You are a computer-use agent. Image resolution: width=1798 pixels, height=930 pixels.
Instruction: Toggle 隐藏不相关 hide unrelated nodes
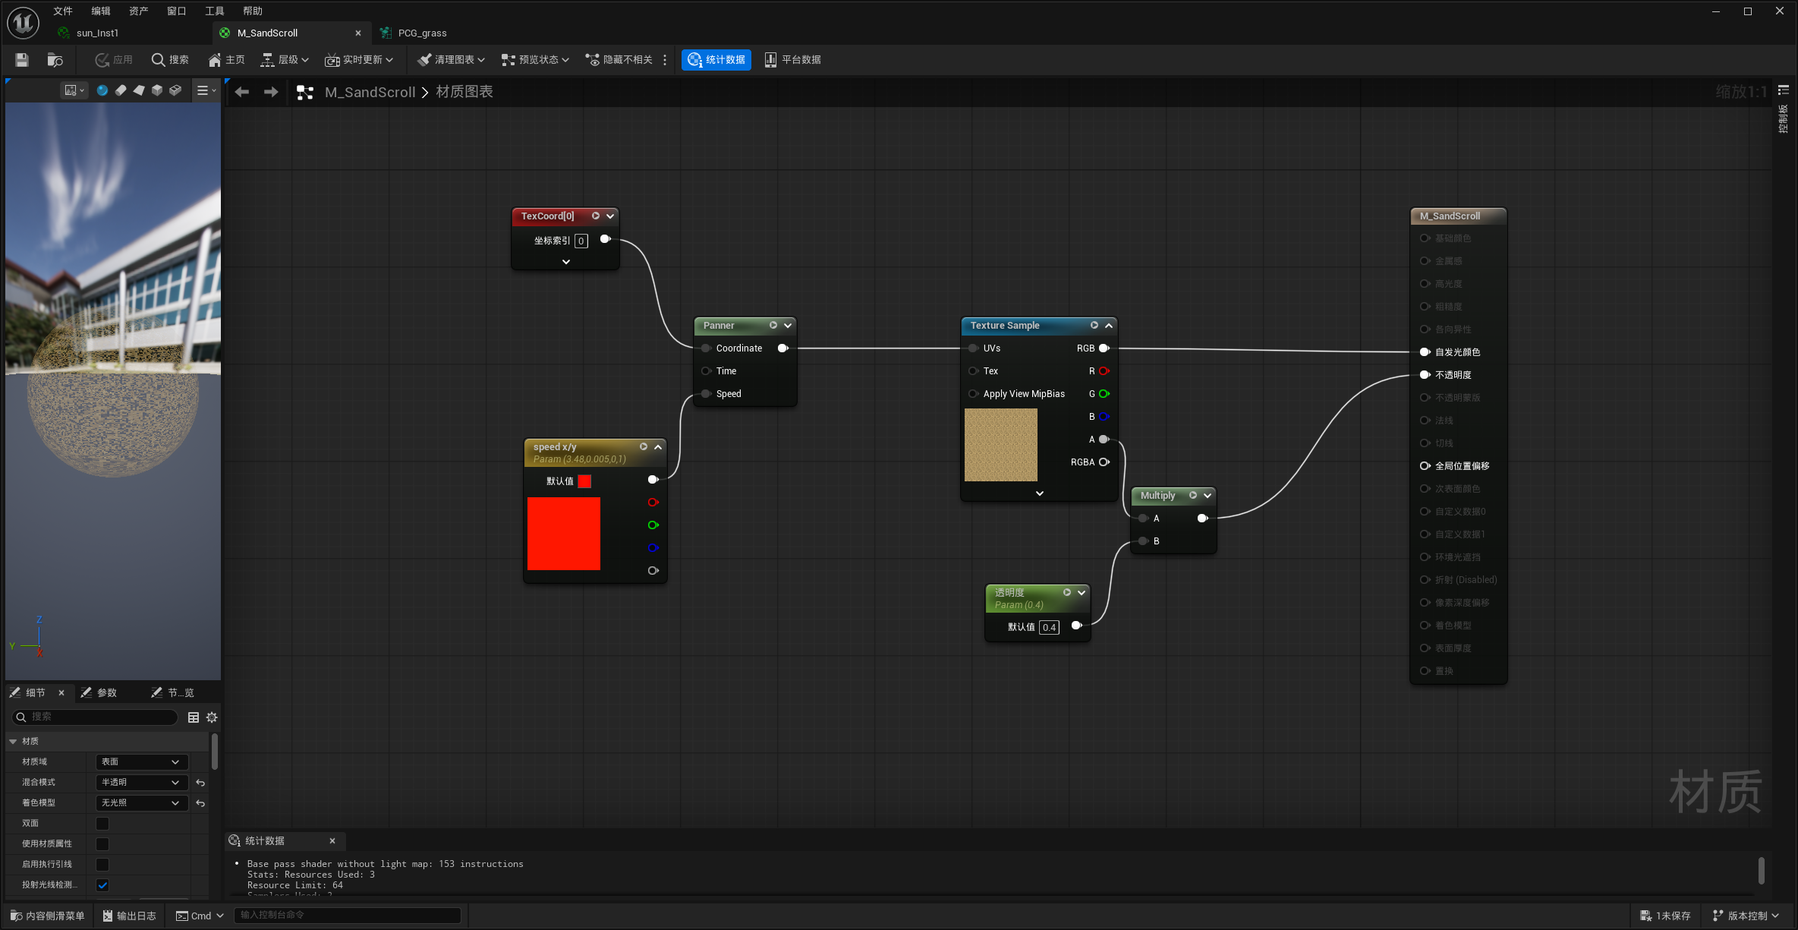click(x=619, y=60)
